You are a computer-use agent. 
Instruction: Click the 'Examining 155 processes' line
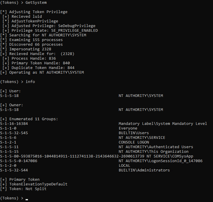point(31,40)
